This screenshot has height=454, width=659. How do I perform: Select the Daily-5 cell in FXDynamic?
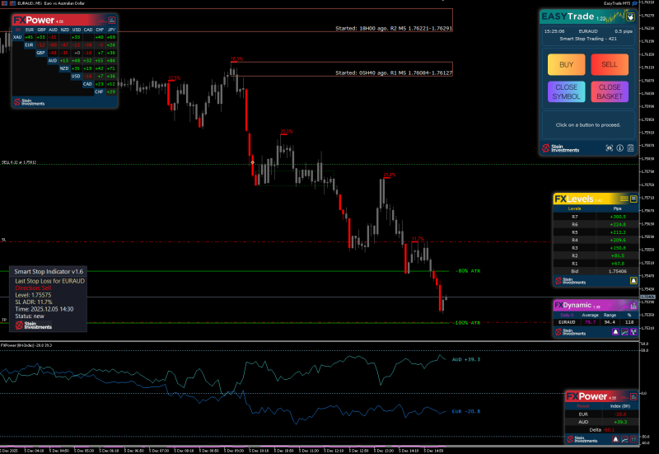click(567, 315)
